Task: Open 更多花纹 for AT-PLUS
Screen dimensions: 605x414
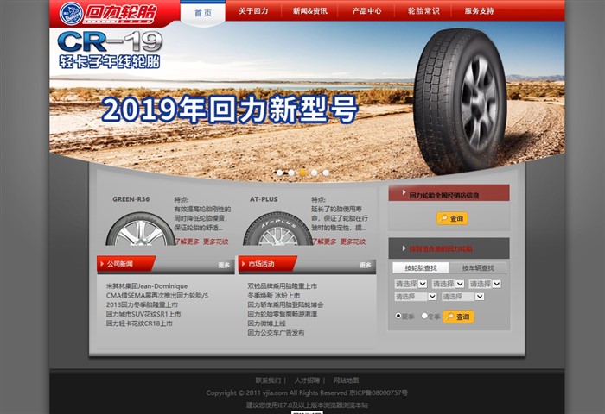Action: (x=353, y=241)
